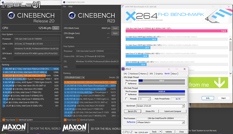Screen dimensions: 233x134
Task: Click the X264 FHD Benchmark logo
Action: click(165, 16)
